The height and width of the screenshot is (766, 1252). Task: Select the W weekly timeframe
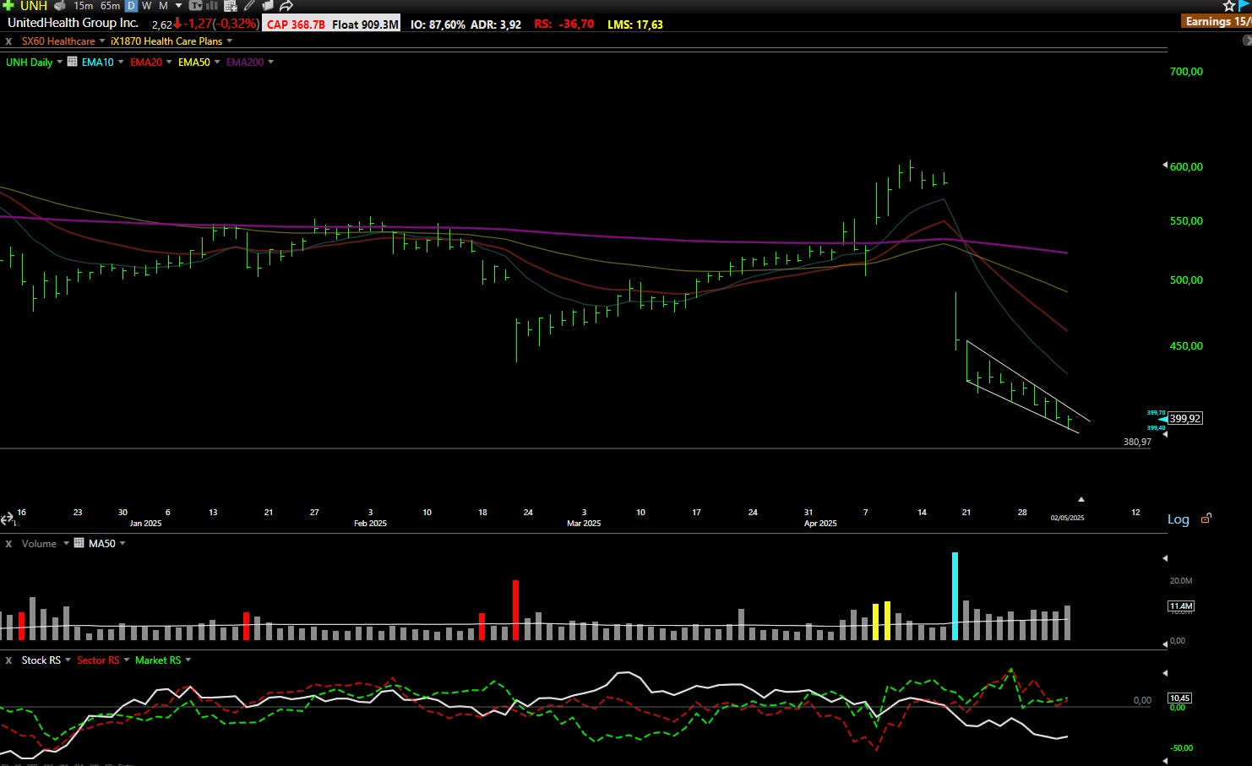pos(147,5)
